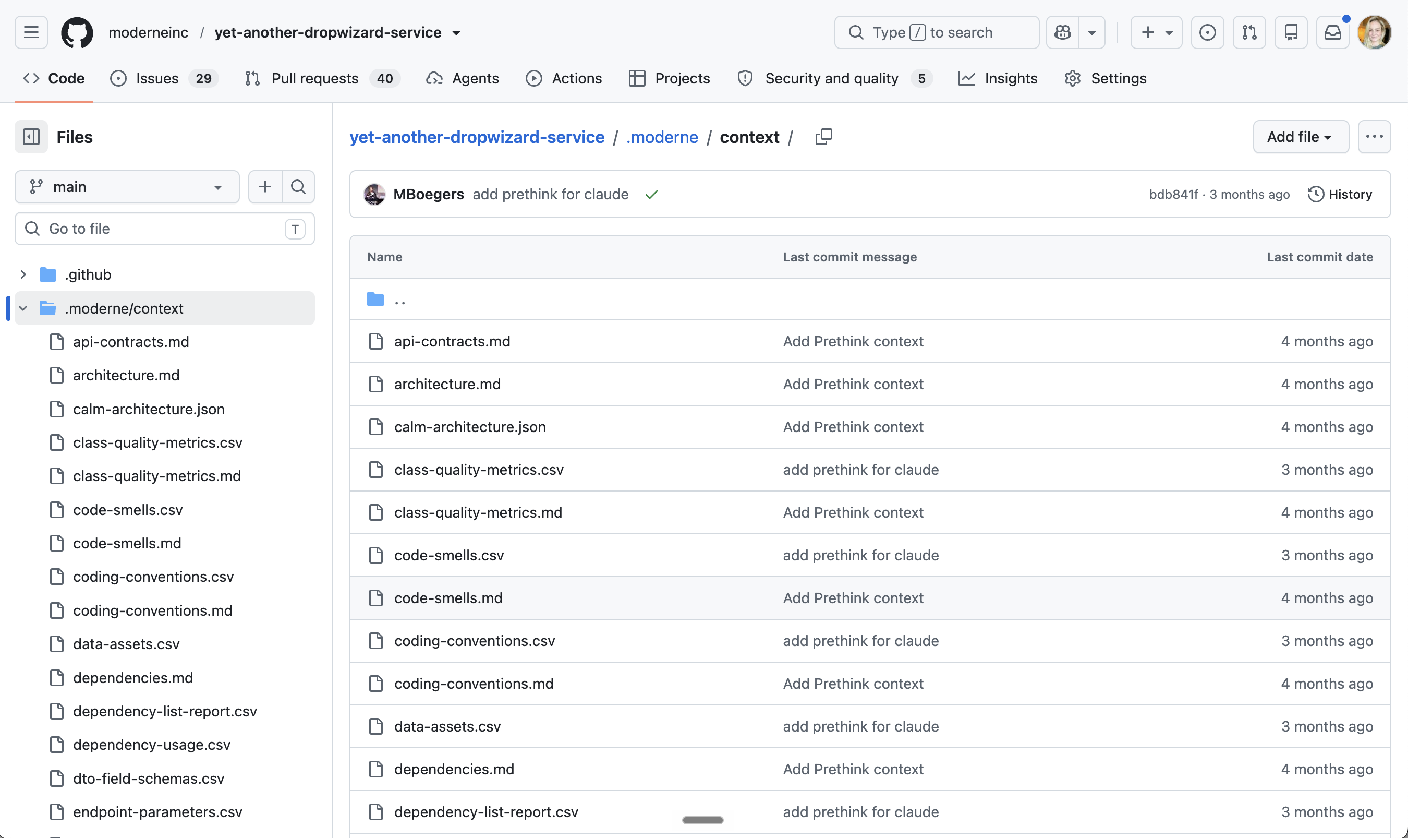
Task: Click Security count badge 5
Action: tap(921, 78)
